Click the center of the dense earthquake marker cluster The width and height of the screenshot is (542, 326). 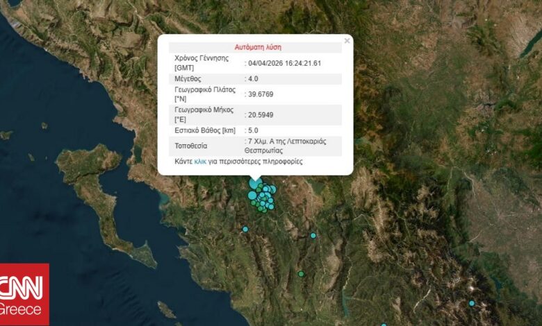tap(263, 197)
